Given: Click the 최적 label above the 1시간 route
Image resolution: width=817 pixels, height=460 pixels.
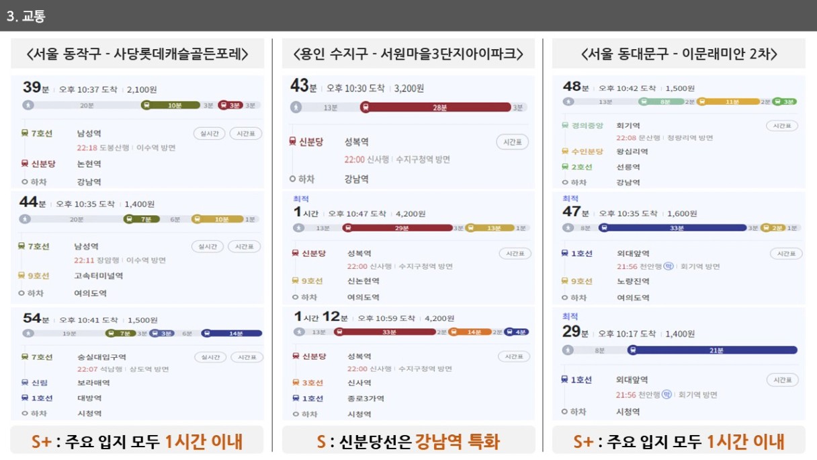Looking at the screenshot, I should 300,199.
